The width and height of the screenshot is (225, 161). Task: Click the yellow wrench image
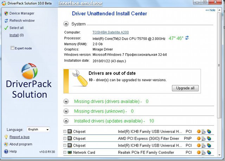click(x=80, y=78)
